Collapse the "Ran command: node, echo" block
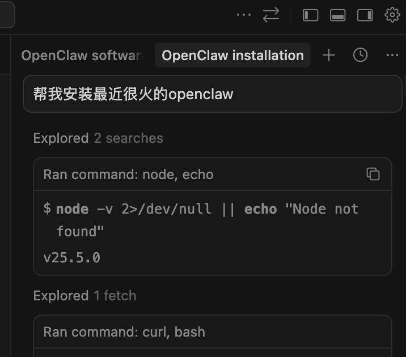The height and width of the screenshot is (357, 406). (x=128, y=175)
